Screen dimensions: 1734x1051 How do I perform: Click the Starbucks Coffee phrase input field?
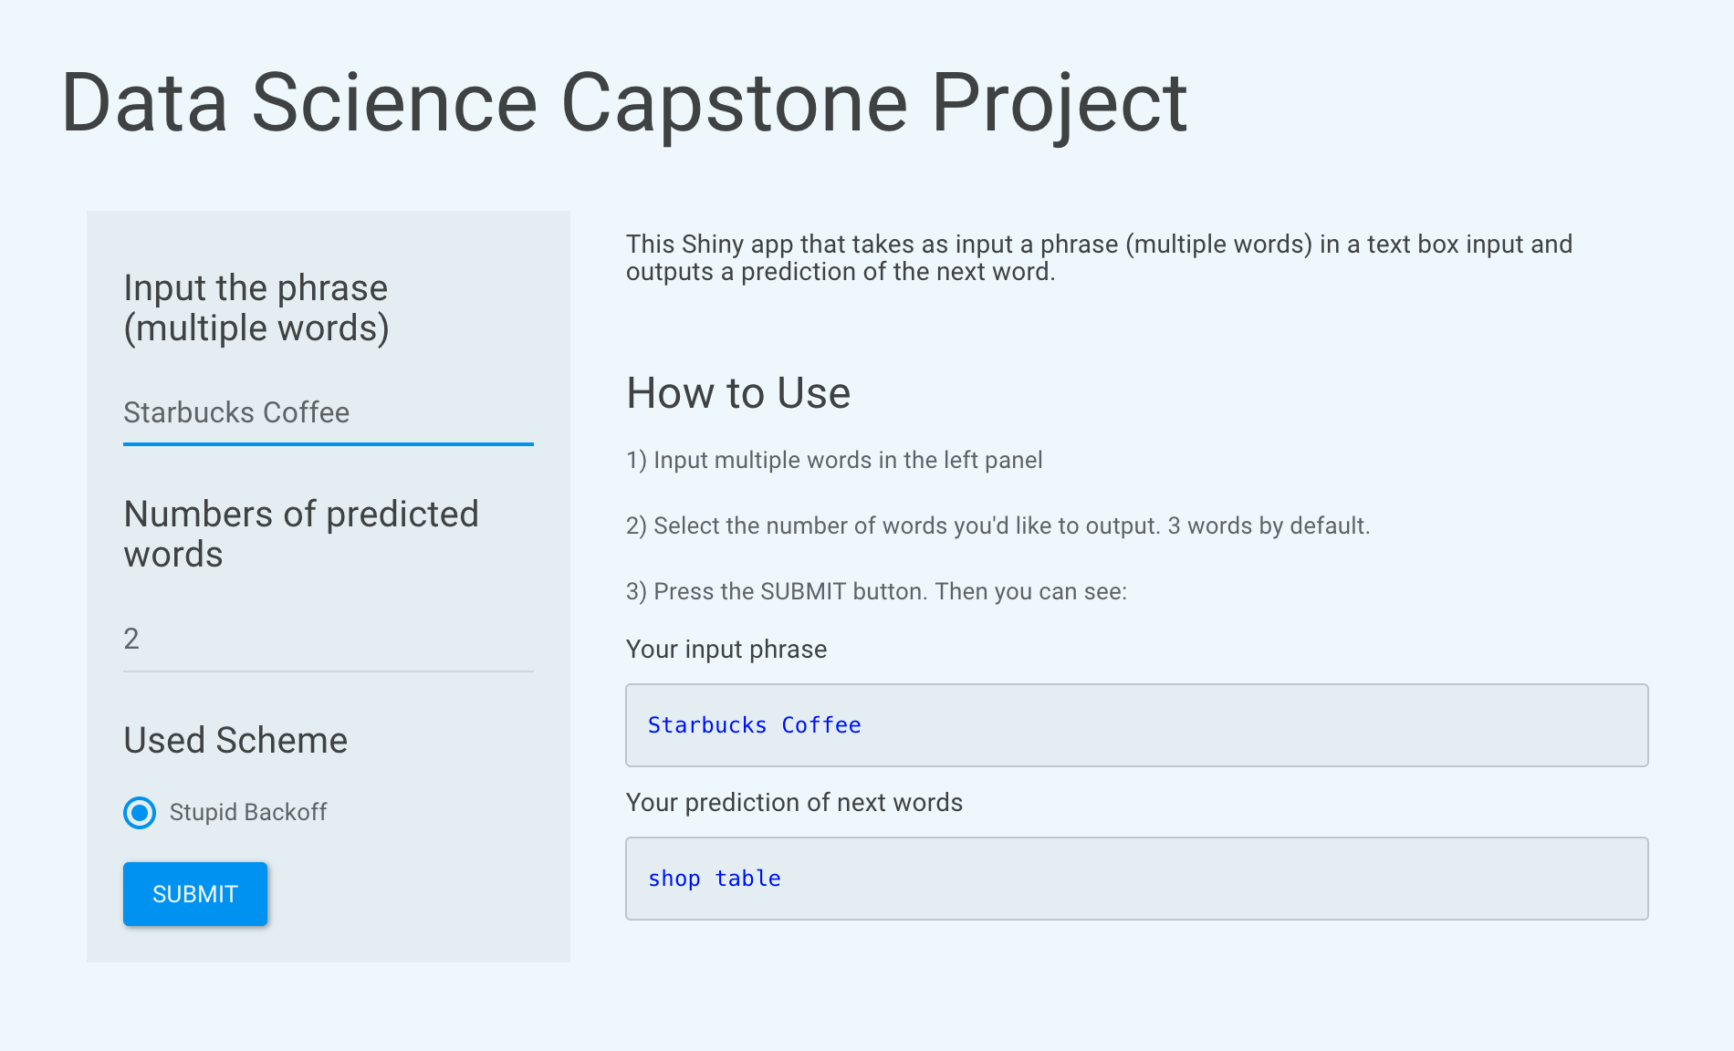328,413
